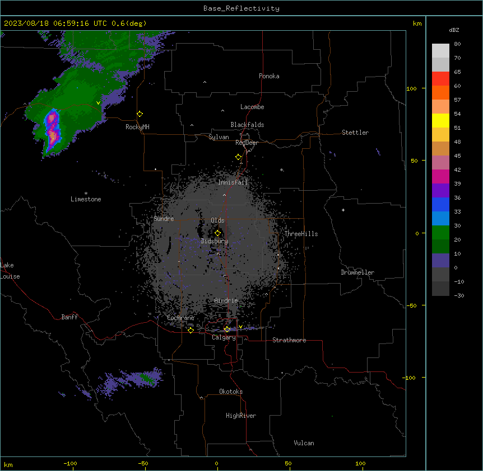Screen dimensions: 483x471
Task: Click the red 65 dBZ legend swatch
Action: tap(440, 79)
